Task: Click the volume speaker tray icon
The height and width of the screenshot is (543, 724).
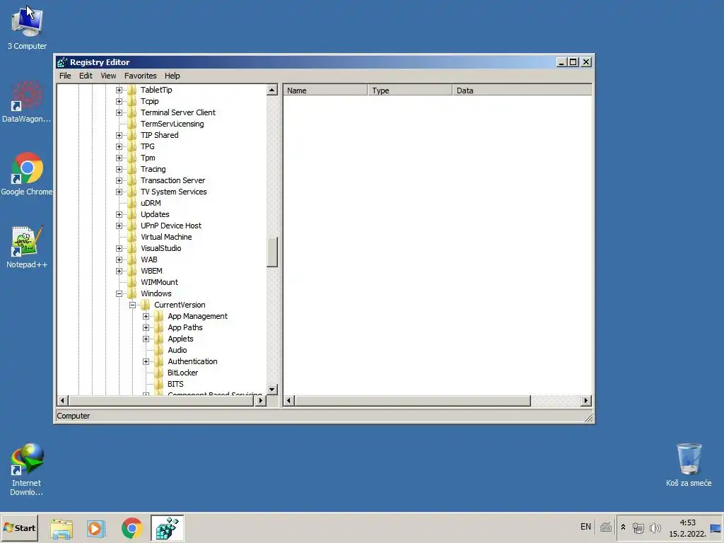Action: [x=655, y=527]
